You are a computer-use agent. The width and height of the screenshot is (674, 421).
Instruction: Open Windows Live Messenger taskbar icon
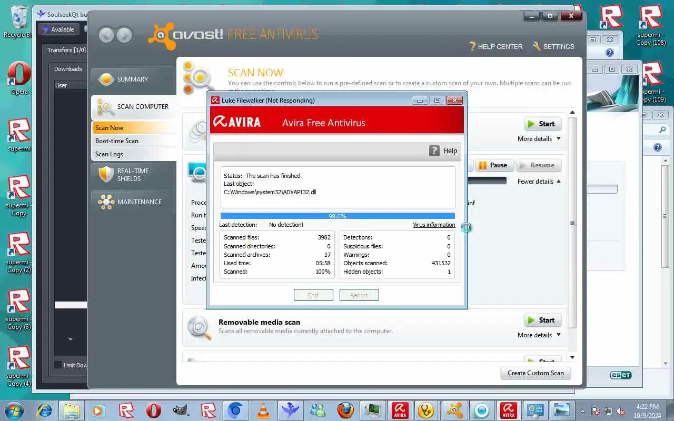(318, 410)
